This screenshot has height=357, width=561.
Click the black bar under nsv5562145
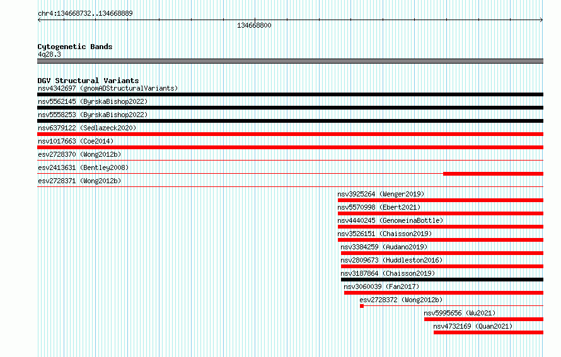(x=290, y=108)
